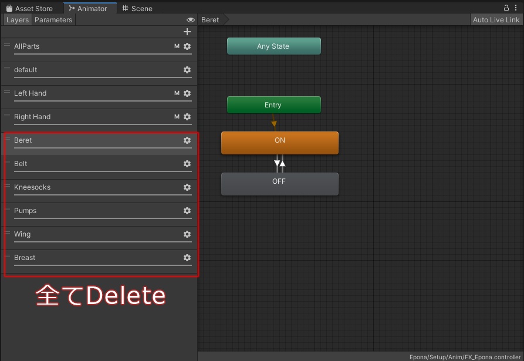
Task: Click drag handle of the Belt layer
Action: tap(7, 162)
